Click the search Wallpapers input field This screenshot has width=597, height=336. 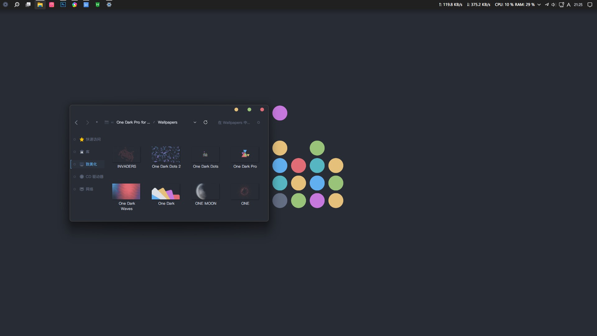tap(234, 123)
